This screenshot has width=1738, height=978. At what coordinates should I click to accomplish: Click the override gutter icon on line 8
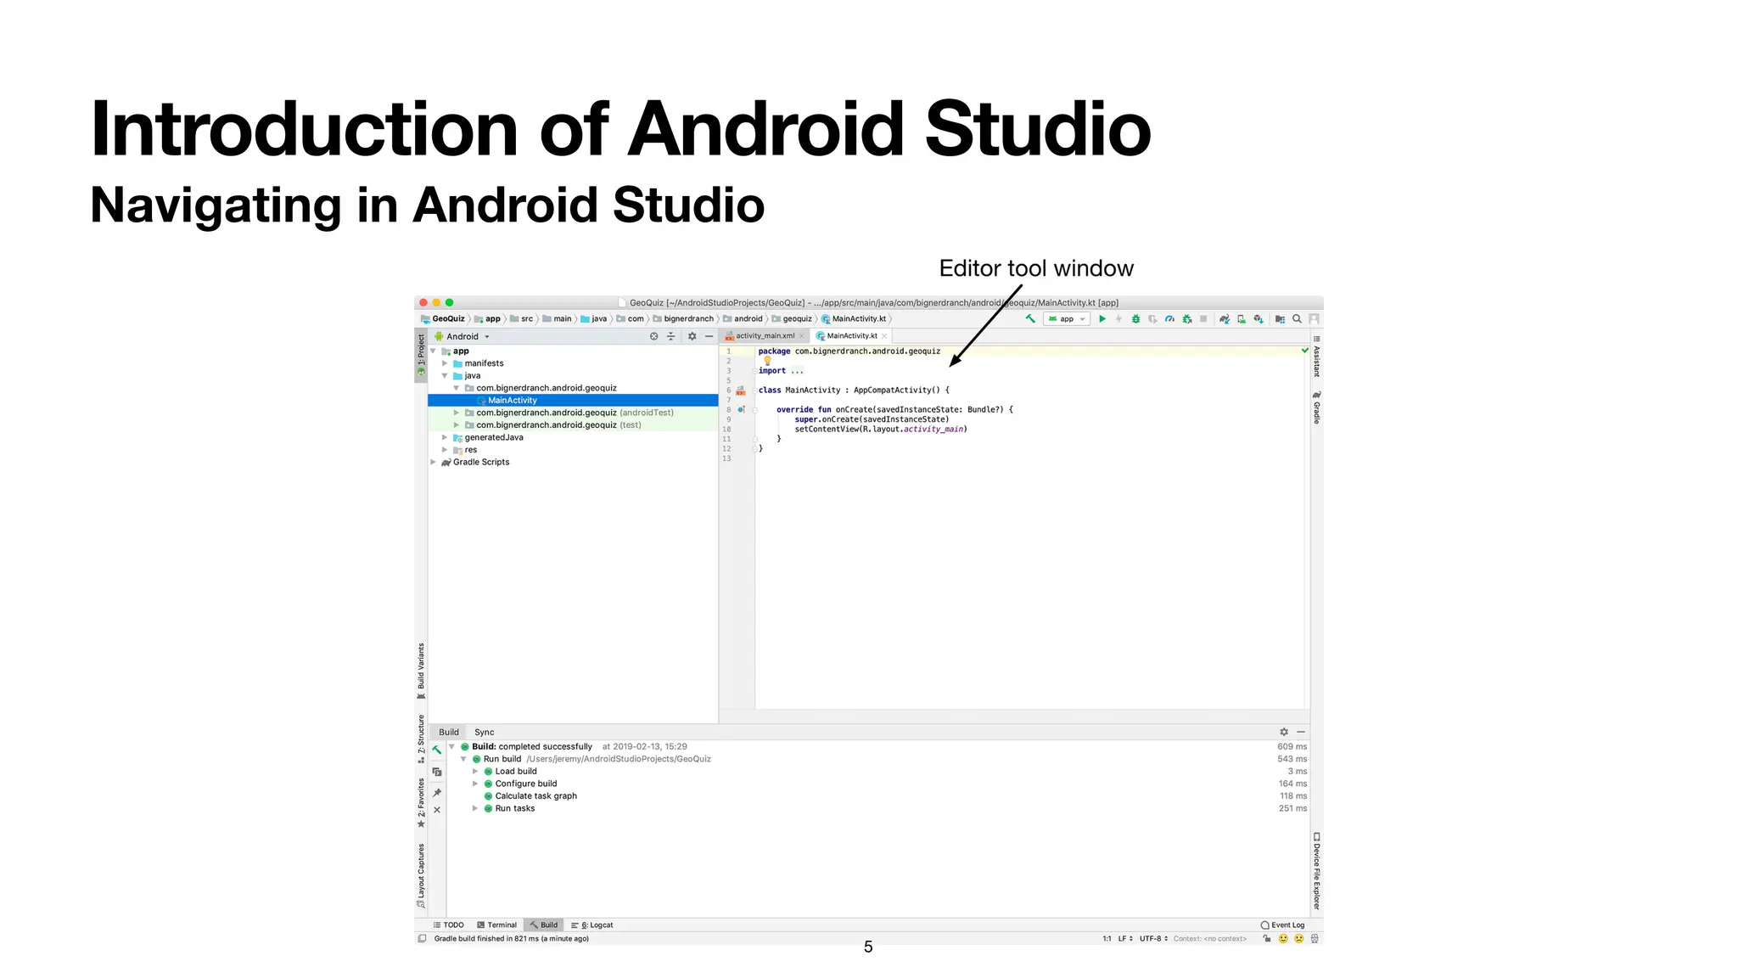[741, 409]
